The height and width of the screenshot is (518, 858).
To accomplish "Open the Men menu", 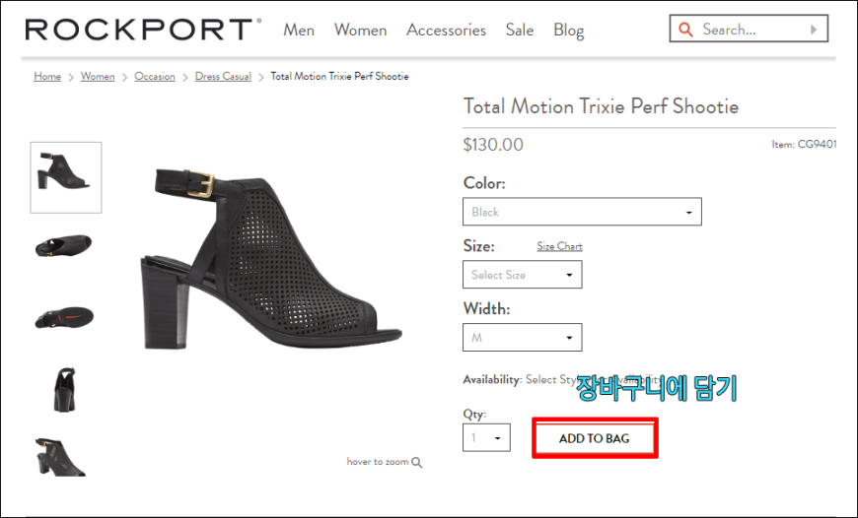I will [x=299, y=31].
